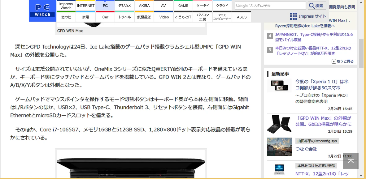This screenshot has width=366, height=179.
Task: Click the つなぐ会社 article thumbnail
Action: click(279, 147)
